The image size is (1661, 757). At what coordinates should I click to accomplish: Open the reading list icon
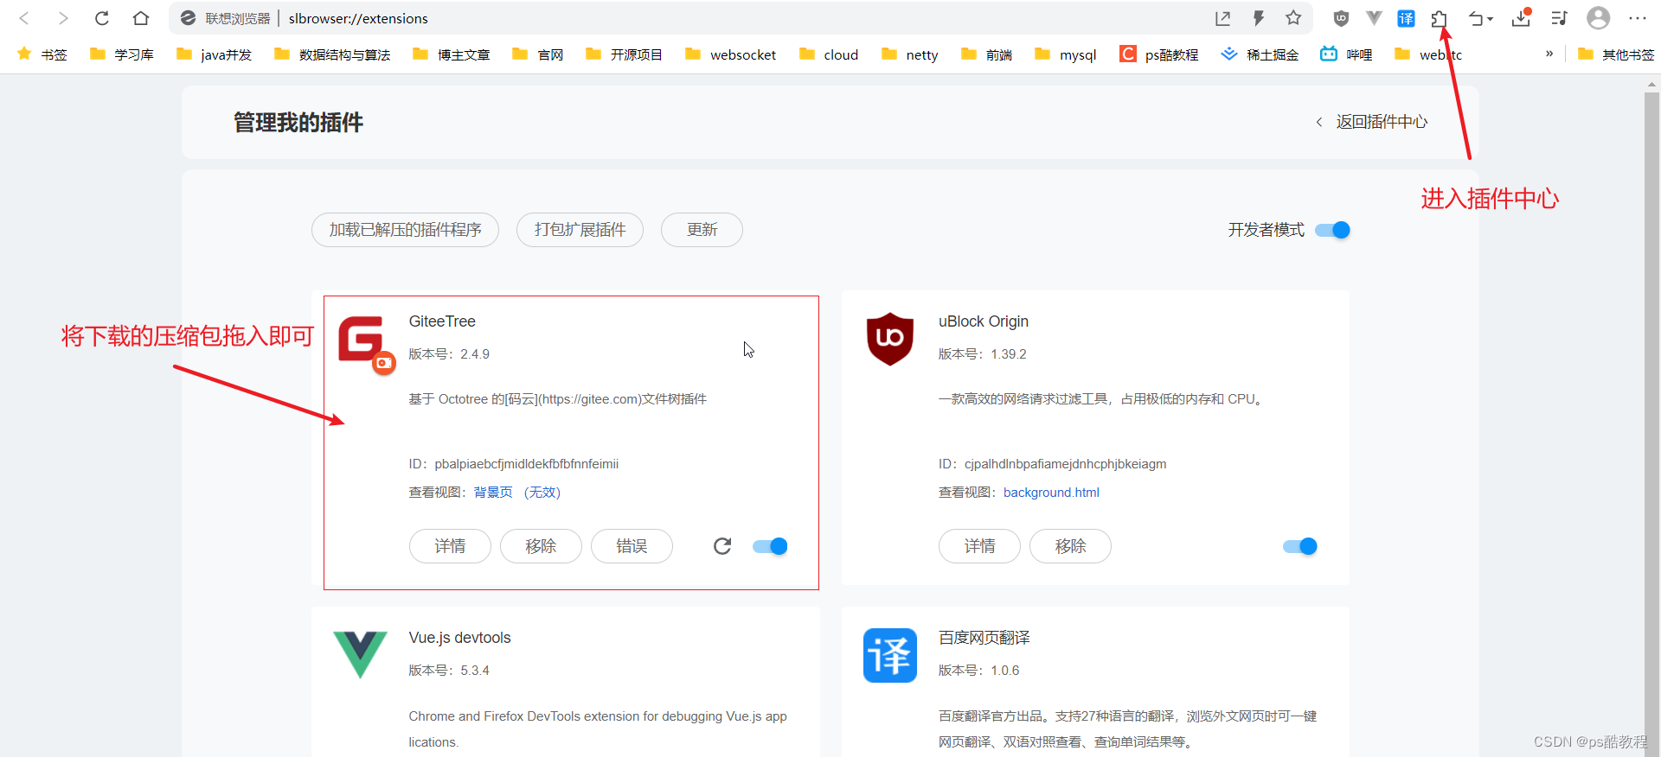click(x=1559, y=18)
